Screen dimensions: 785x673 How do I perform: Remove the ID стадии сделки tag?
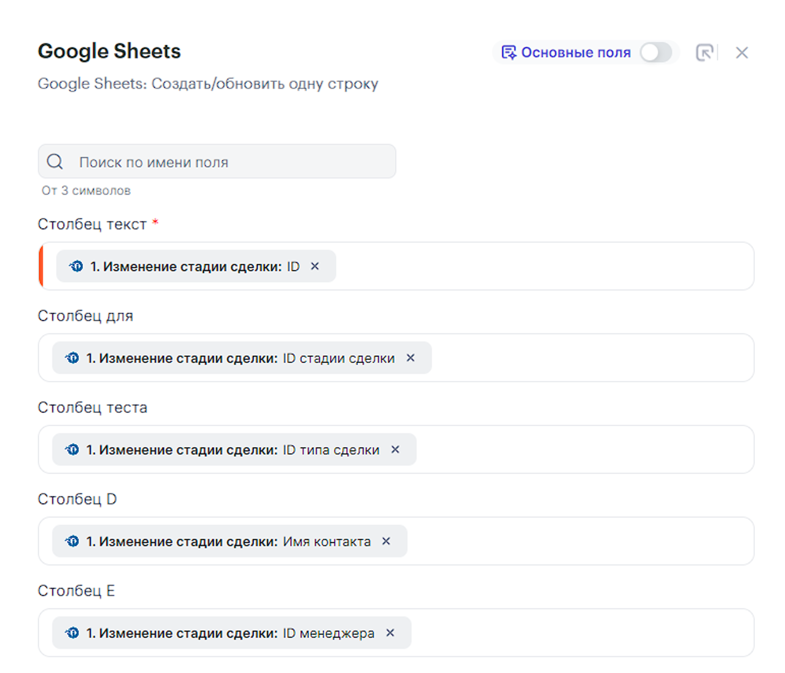pyautogui.click(x=410, y=358)
